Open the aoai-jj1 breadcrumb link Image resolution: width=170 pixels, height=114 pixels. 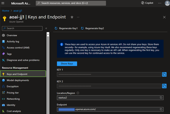tap(18, 11)
